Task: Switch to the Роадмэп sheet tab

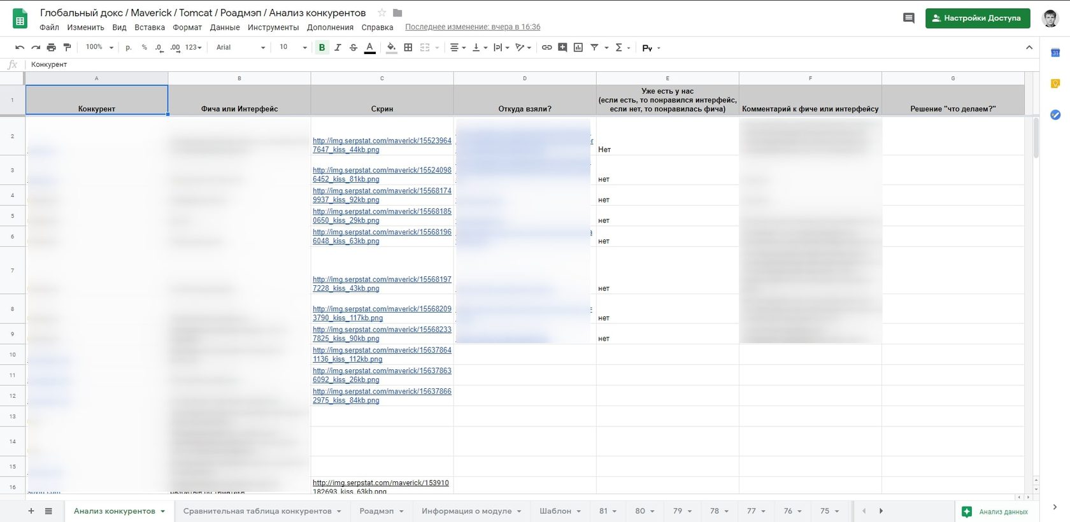Action: click(x=382, y=511)
